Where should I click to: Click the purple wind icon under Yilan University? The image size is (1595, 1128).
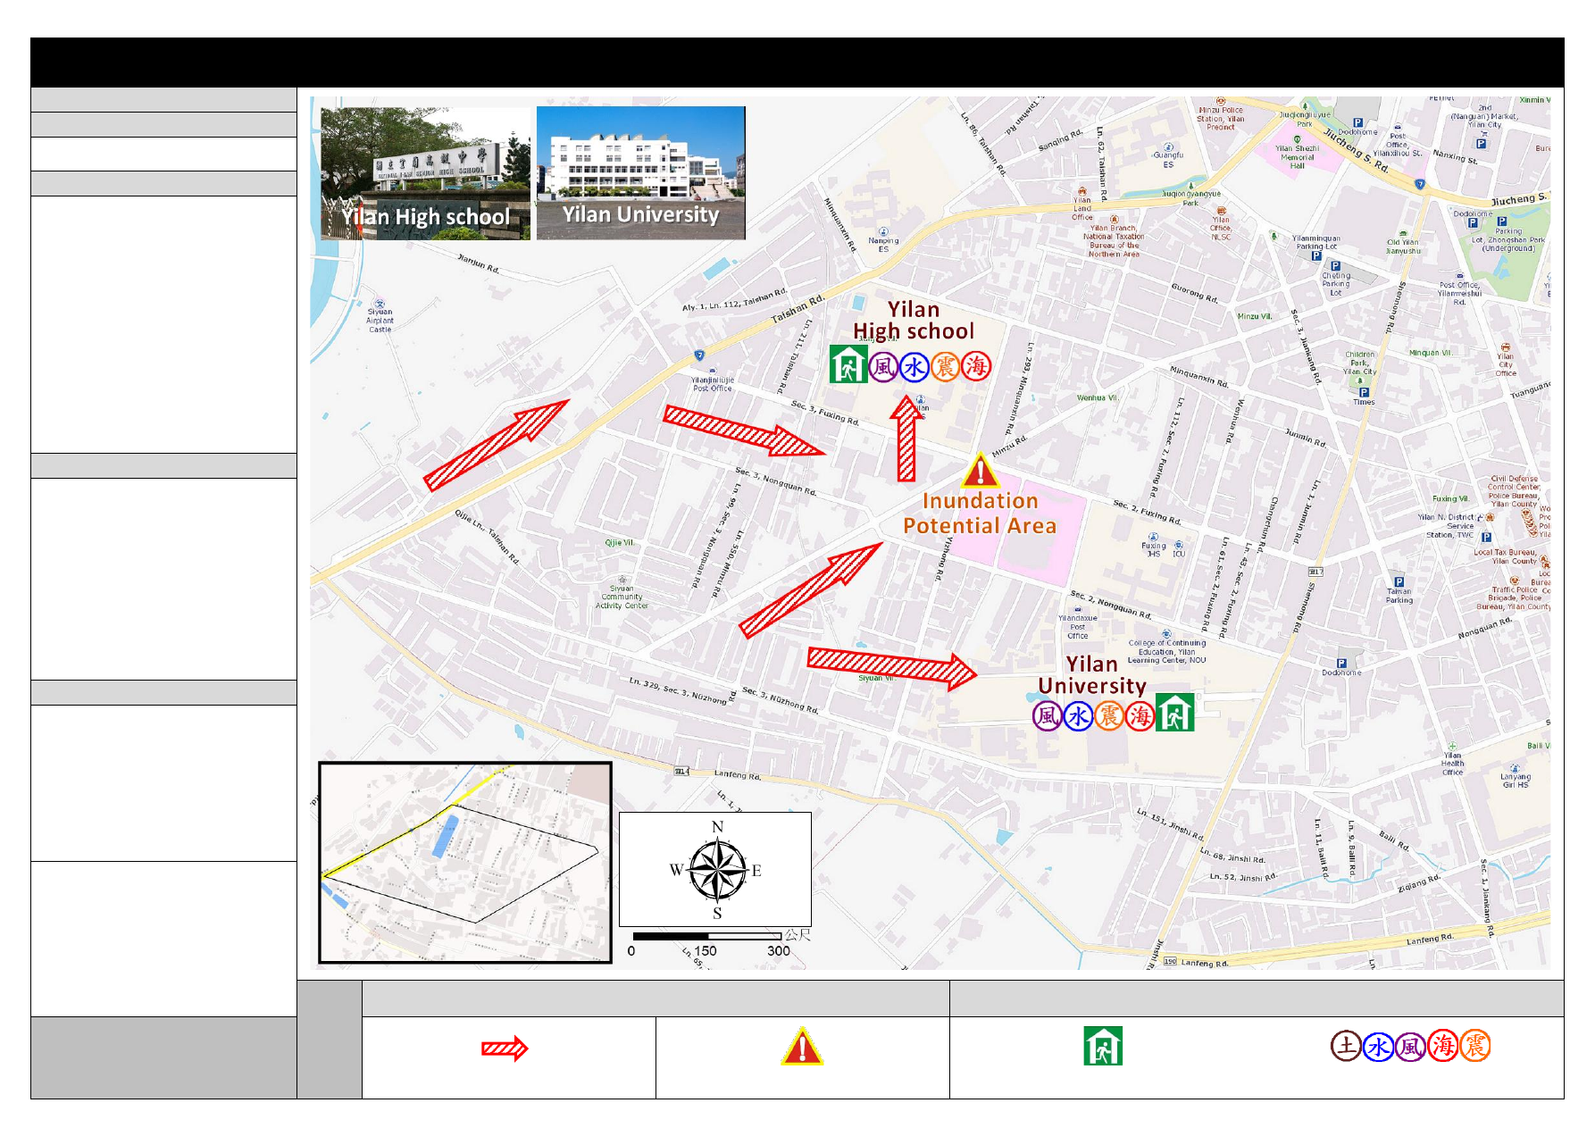point(1048,715)
